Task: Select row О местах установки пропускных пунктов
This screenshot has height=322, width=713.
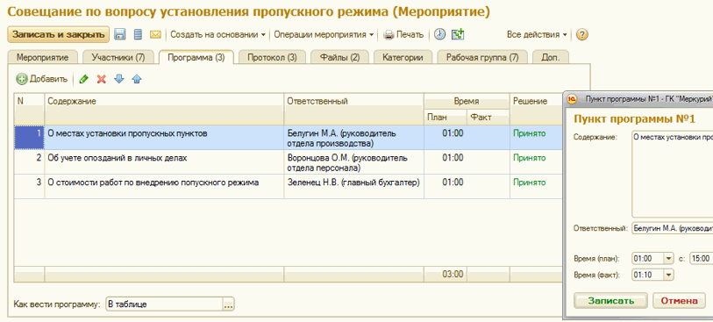Action: 289,138
